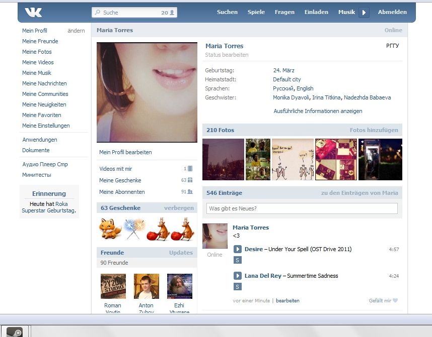Open Meine Communities

click(x=45, y=94)
